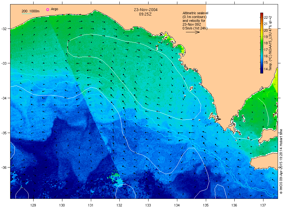The image size is (285, 209).
Task: Click the -33 latitude axis label
Action: tap(4, 63)
